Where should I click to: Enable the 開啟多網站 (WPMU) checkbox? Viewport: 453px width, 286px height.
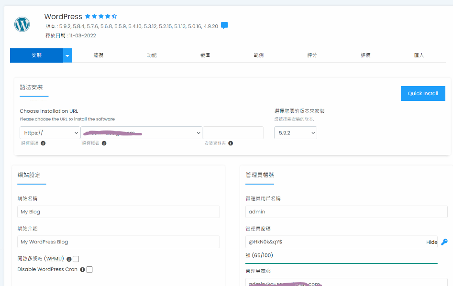(76, 259)
